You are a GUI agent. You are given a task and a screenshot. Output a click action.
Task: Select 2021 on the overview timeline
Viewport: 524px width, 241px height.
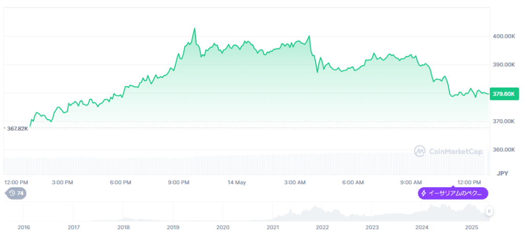pyautogui.click(x=273, y=227)
